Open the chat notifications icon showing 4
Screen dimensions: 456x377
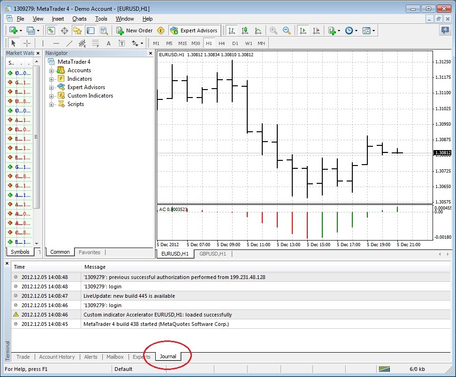(445, 30)
